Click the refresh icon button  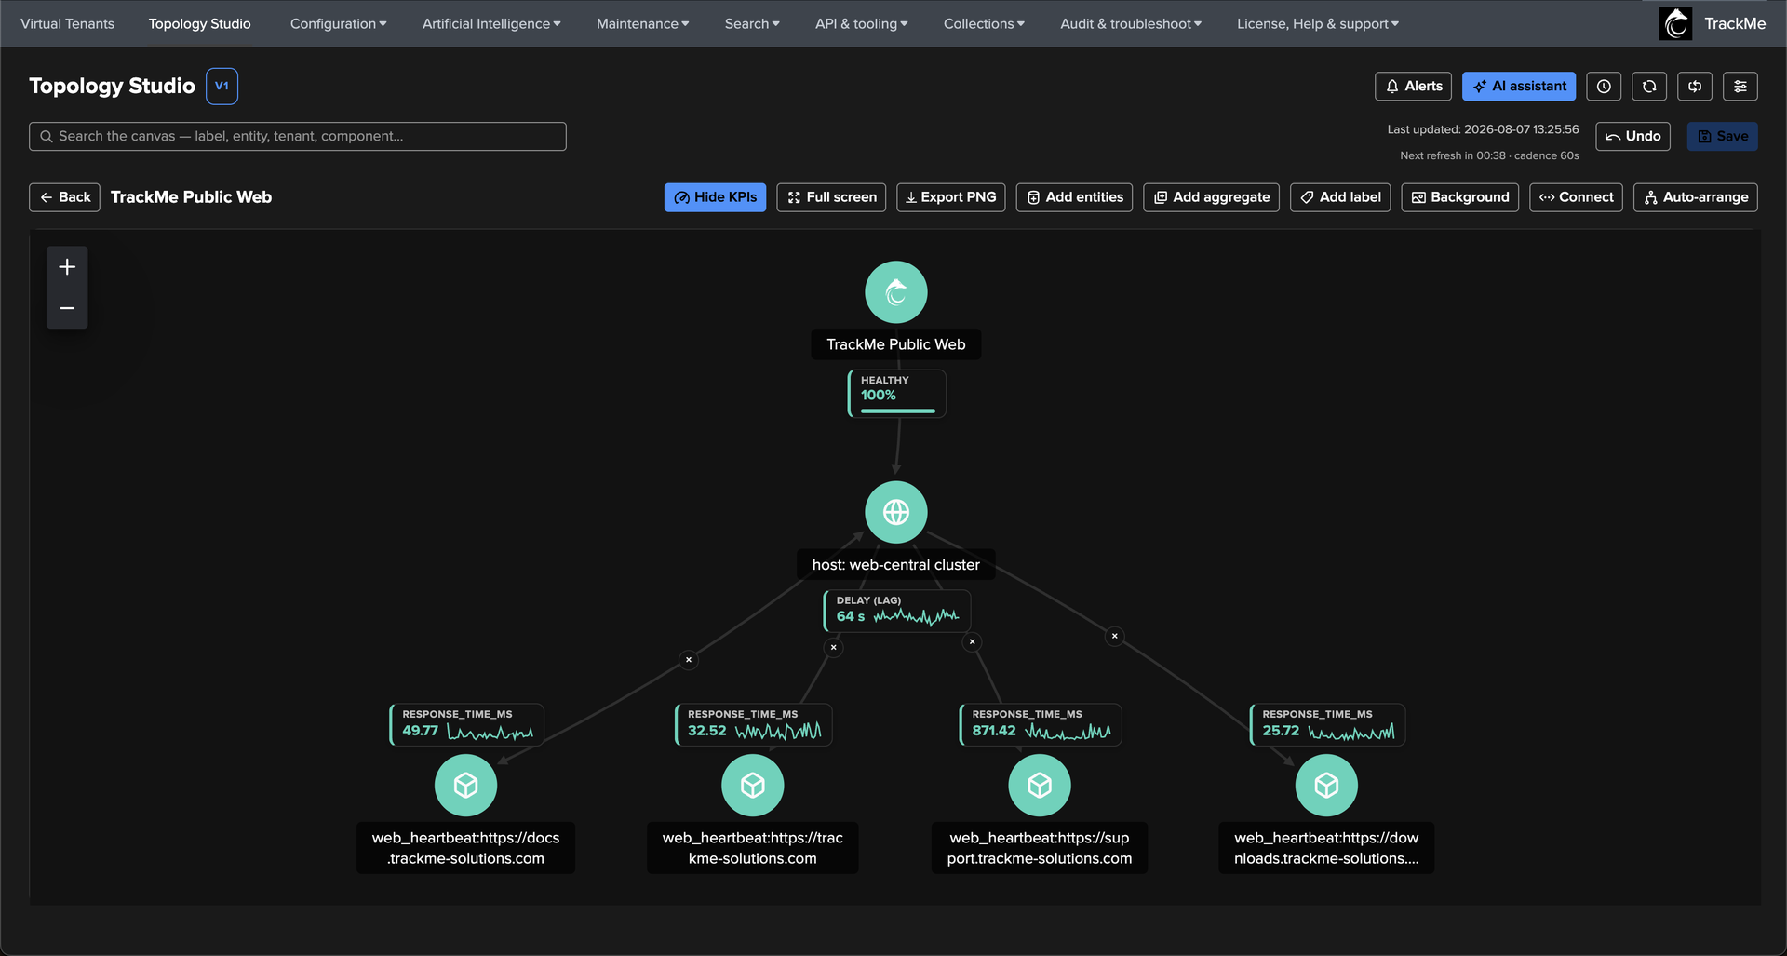(x=1648, y=87)
